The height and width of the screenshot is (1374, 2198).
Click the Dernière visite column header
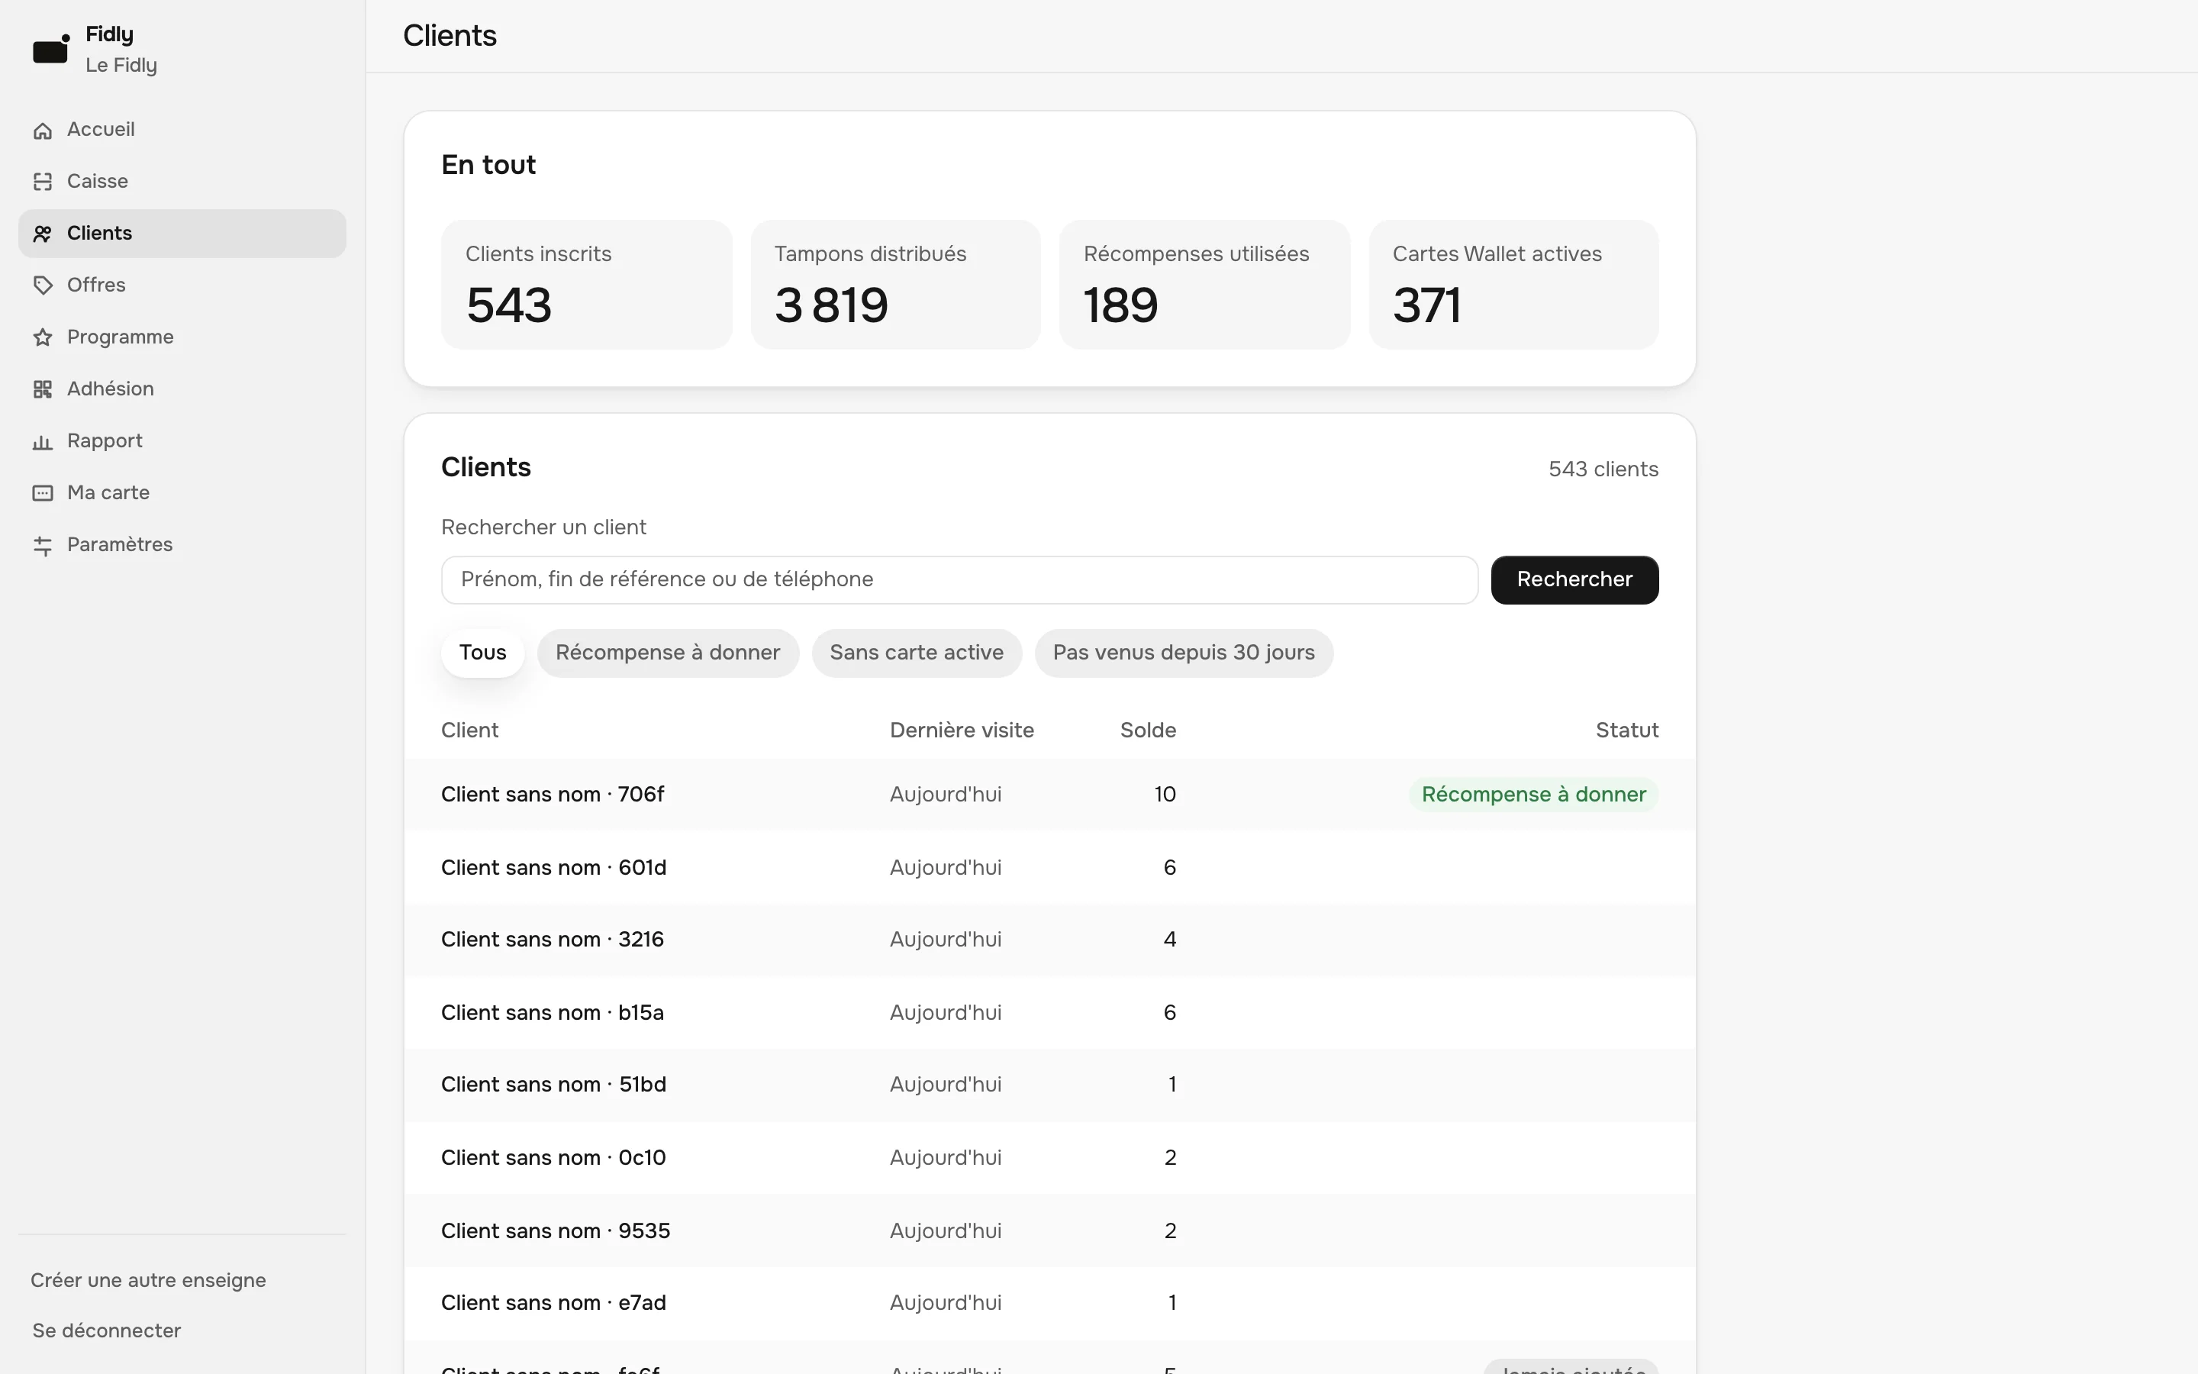point(962,731)
